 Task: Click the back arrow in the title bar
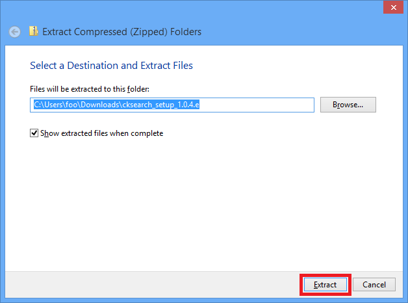coord(14,32)
